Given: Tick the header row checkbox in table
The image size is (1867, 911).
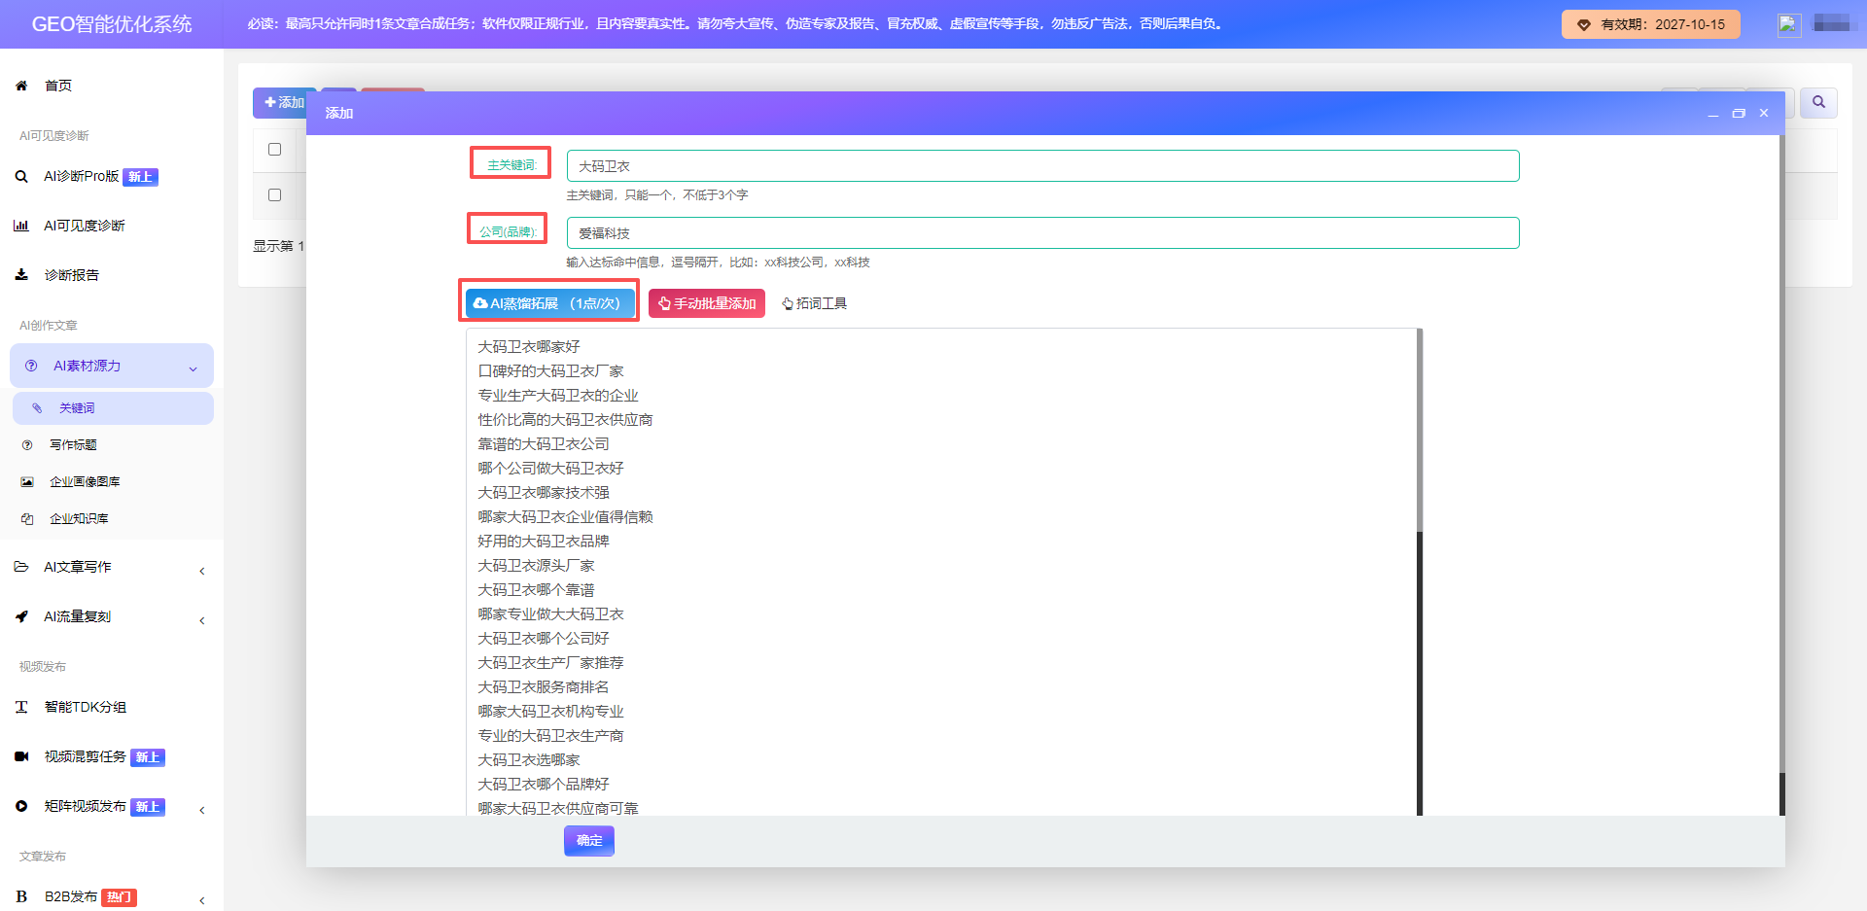Looking at the screenshot, I should pyautogui.click(x=274, y=150).
